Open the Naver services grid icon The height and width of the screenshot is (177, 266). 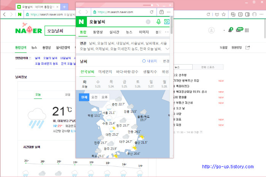point(247,30)
